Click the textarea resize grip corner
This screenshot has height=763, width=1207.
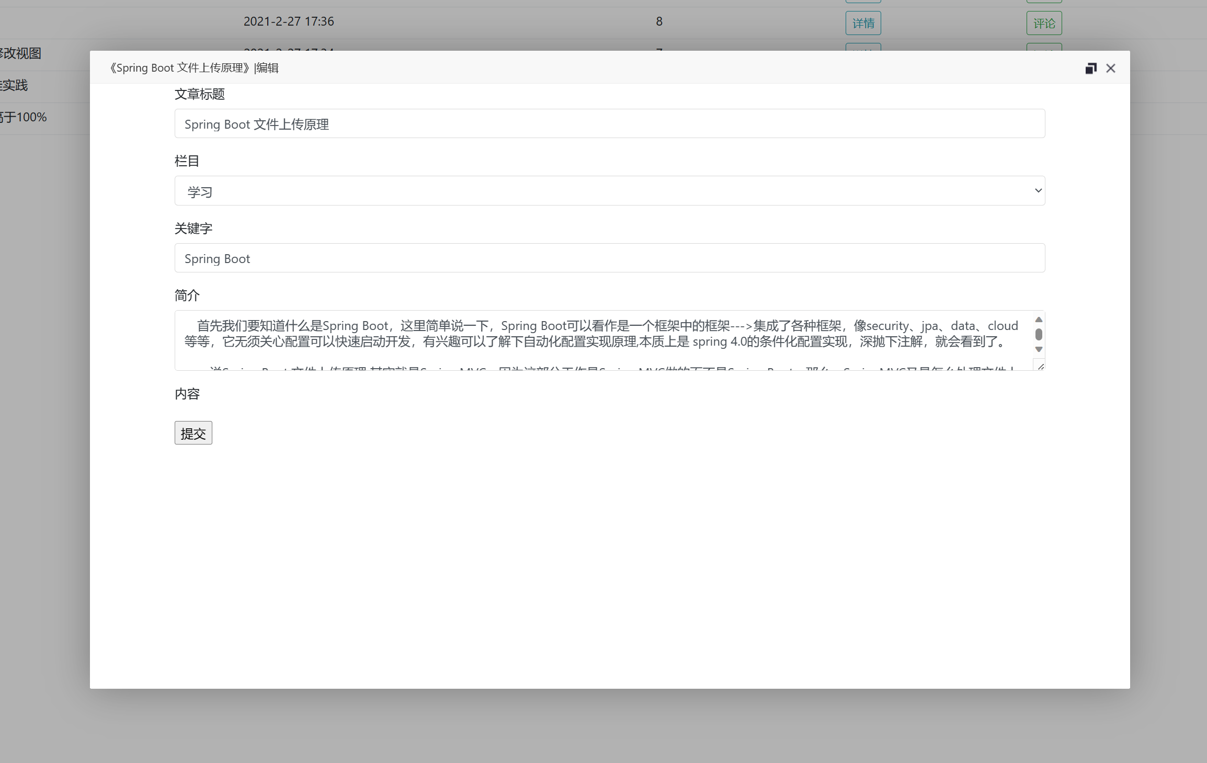pyautogui.click(x=1040, y=367)
